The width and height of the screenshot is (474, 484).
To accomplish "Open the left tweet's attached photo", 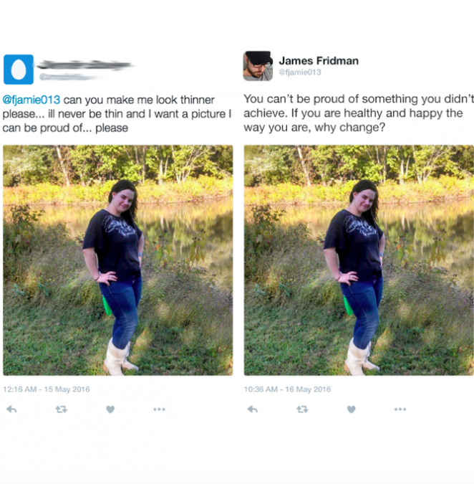I will pyautogui.click(x=118, y=260).
